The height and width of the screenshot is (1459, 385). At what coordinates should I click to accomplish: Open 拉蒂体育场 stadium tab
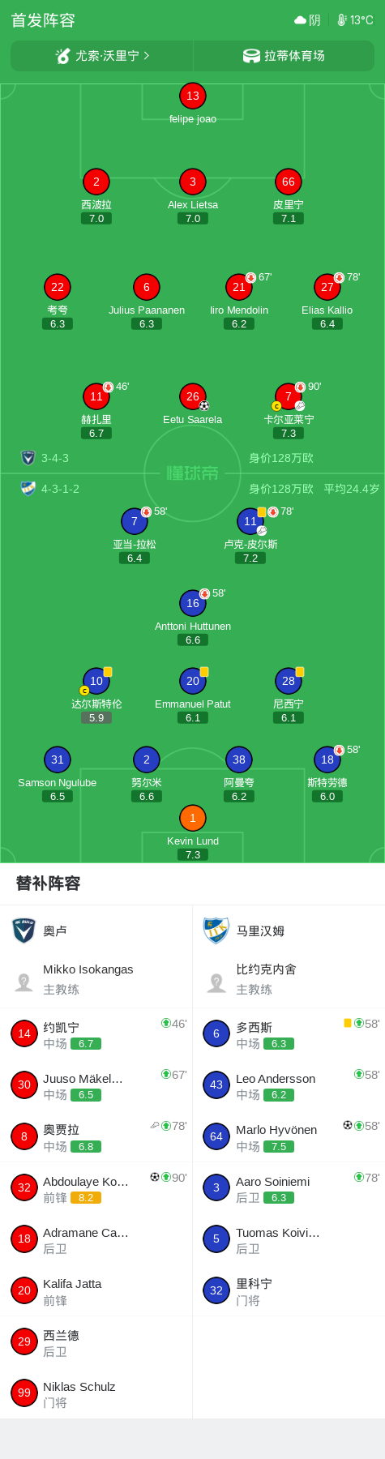point(284,56)
